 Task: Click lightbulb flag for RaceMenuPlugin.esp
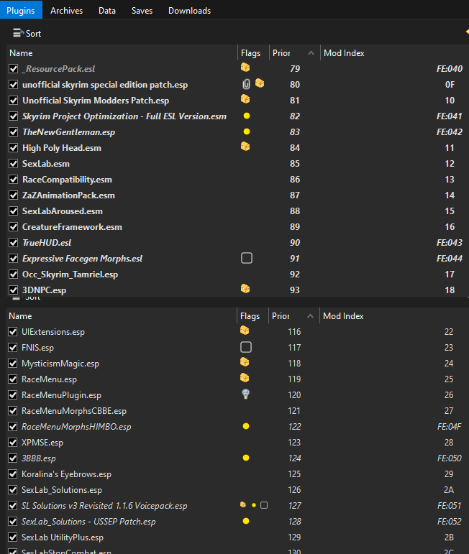coord(245,394)
